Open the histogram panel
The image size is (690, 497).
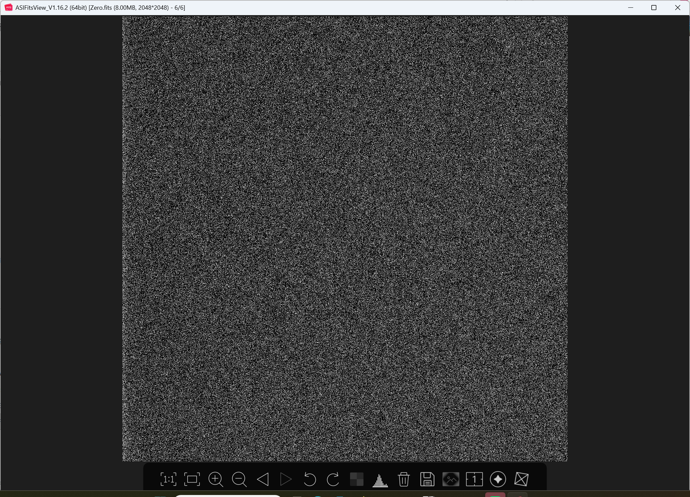[x=380, y=480]
